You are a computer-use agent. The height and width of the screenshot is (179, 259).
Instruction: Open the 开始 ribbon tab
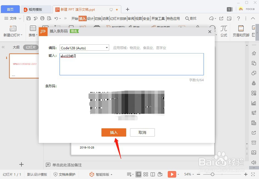click(75, 18)
